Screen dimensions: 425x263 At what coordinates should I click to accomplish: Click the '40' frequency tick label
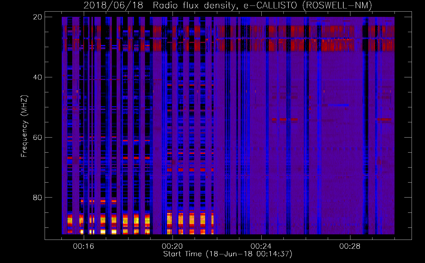click(38, 77)
